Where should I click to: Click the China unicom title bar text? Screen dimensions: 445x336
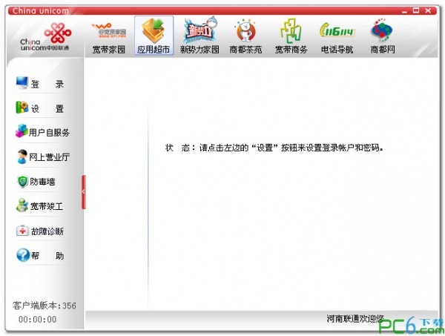click(40, 11)
